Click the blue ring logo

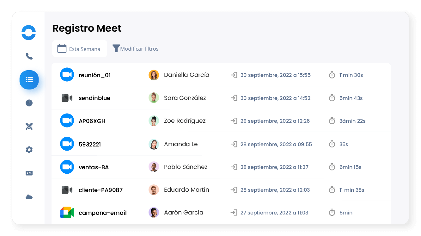(28, 33)
